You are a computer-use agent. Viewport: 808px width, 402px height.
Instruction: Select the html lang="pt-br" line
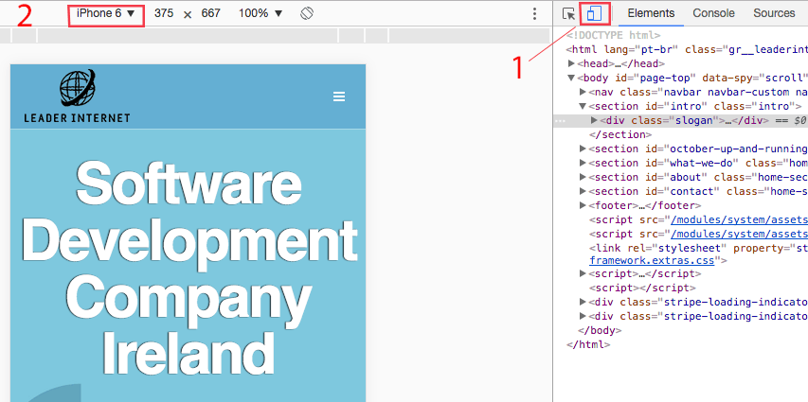(x=687, y=50)
